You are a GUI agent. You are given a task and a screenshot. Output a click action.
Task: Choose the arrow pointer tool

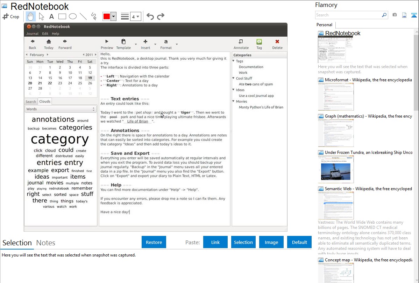[x=41, y=16]
